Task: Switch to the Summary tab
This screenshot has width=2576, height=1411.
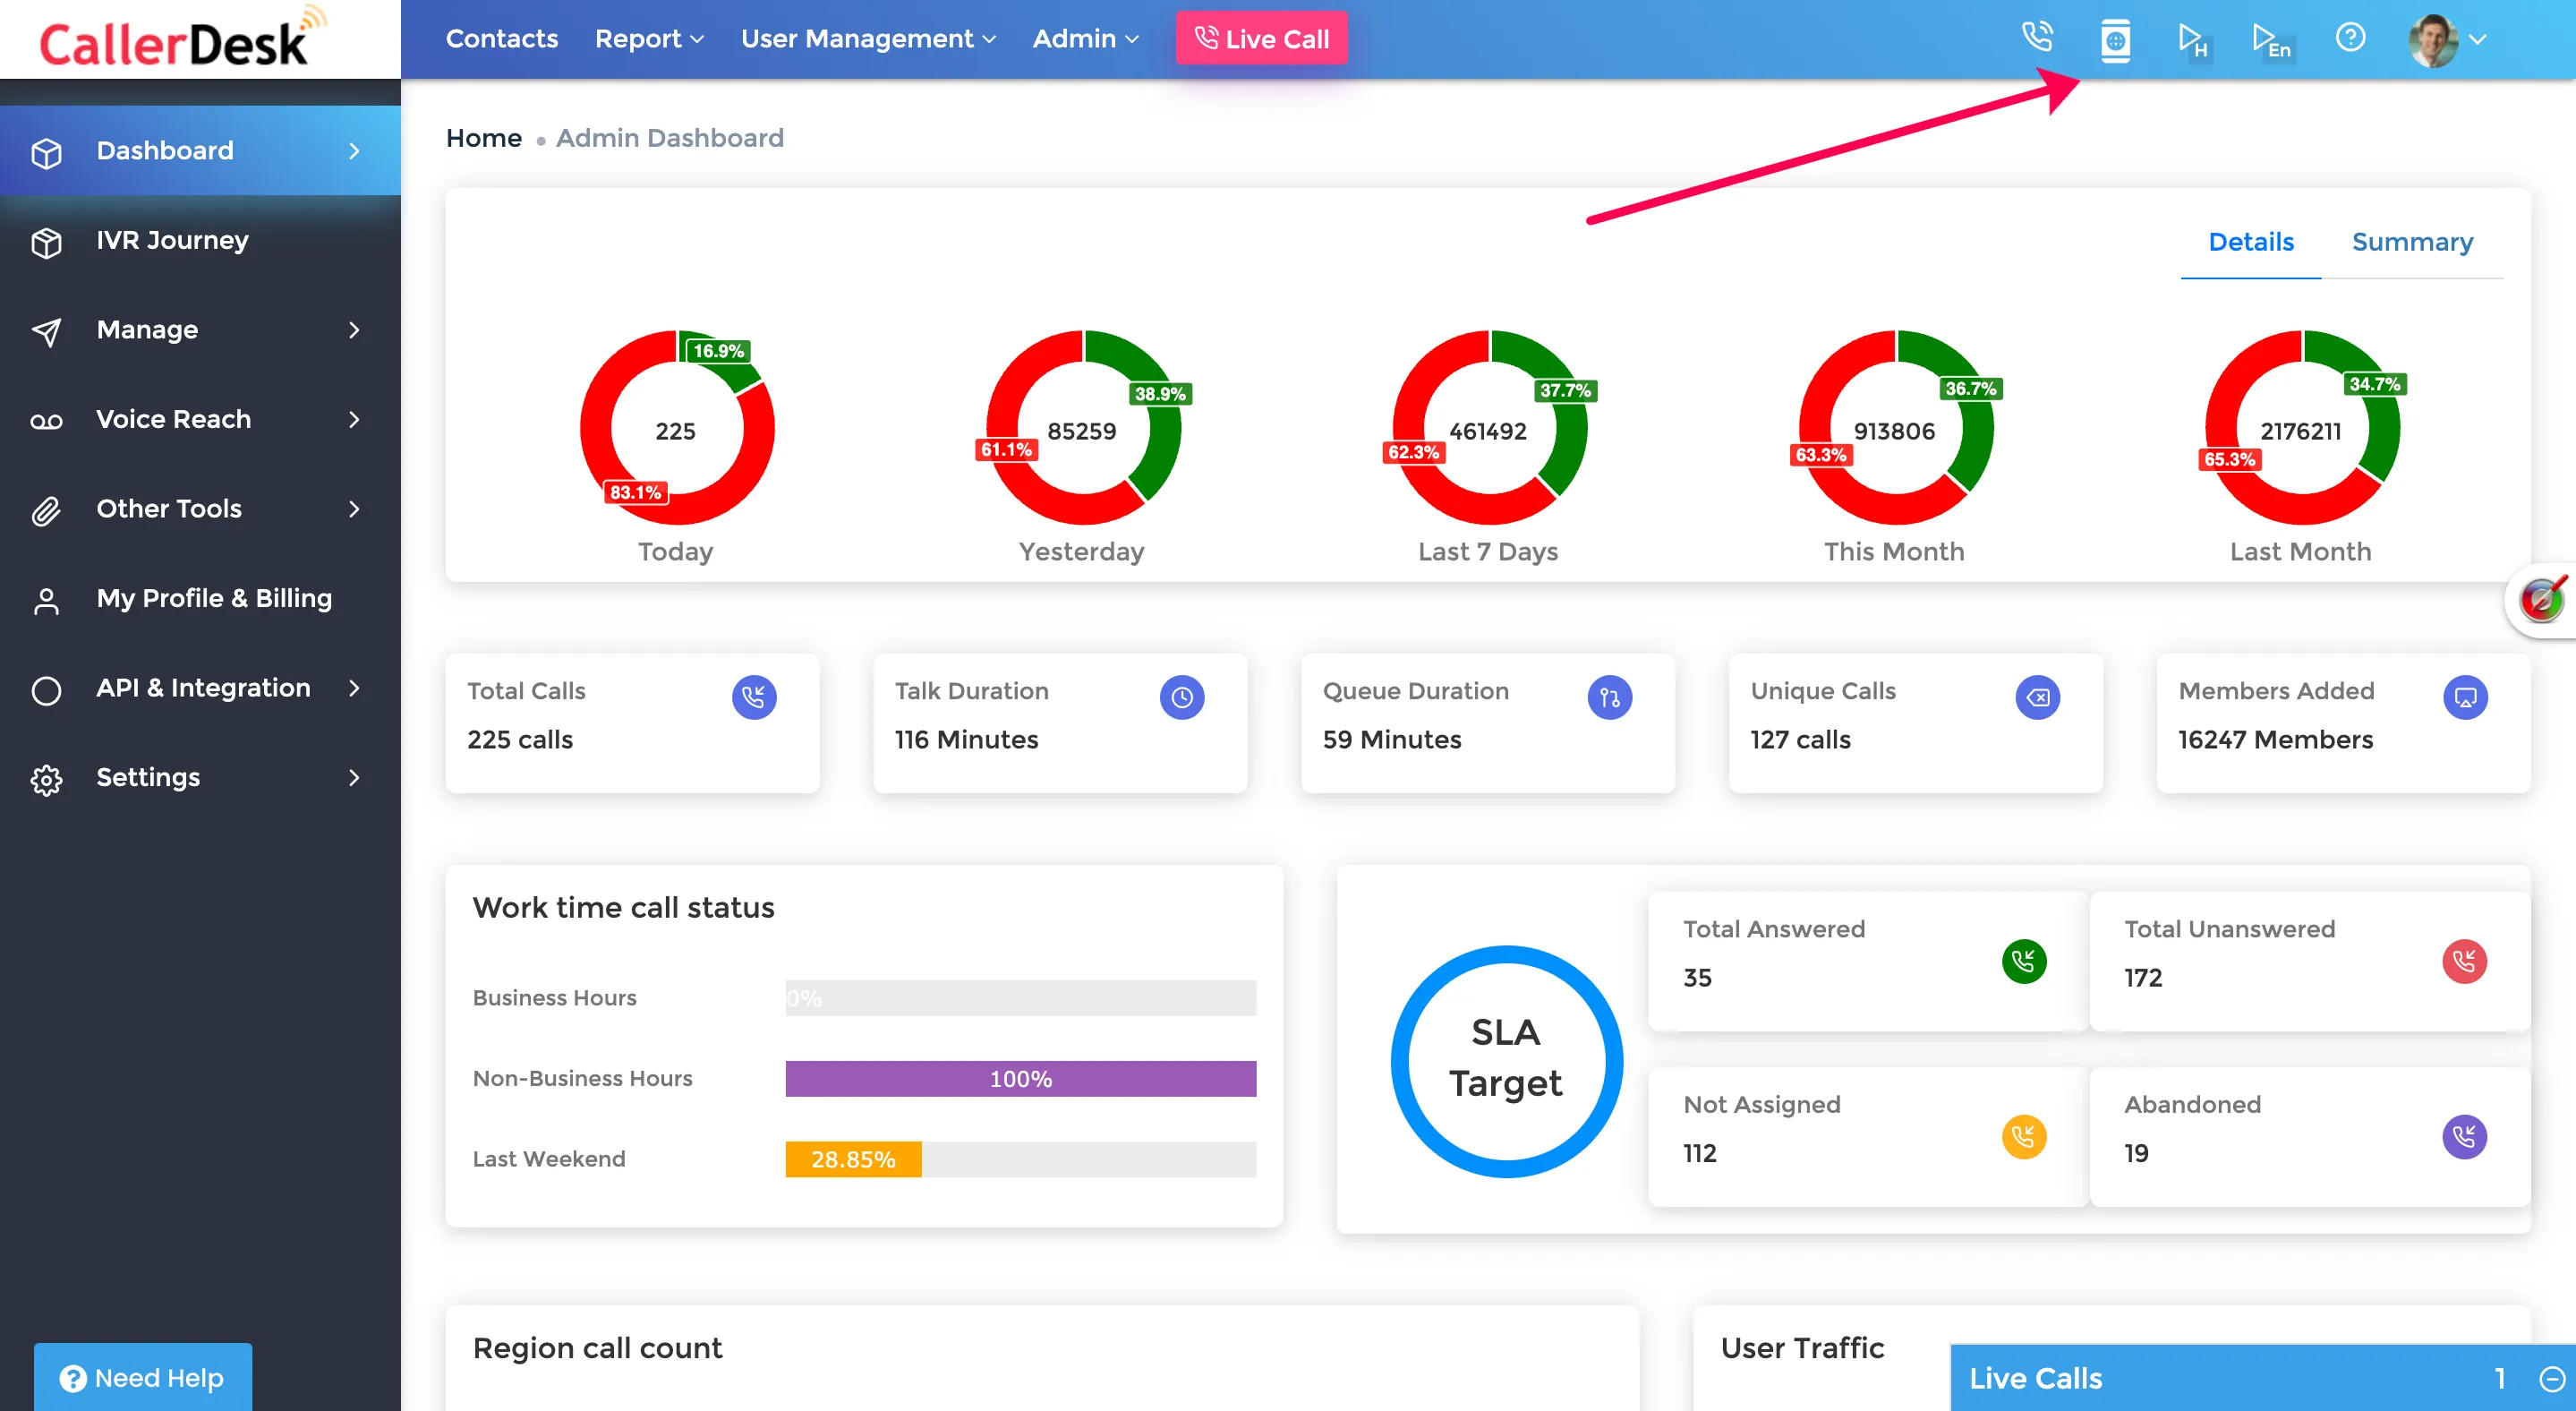Action: pos(2412,241)
